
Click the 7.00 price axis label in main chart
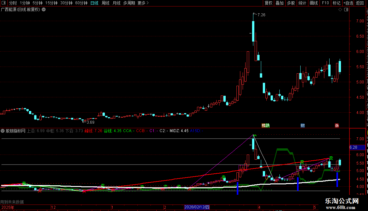[360, 21]
